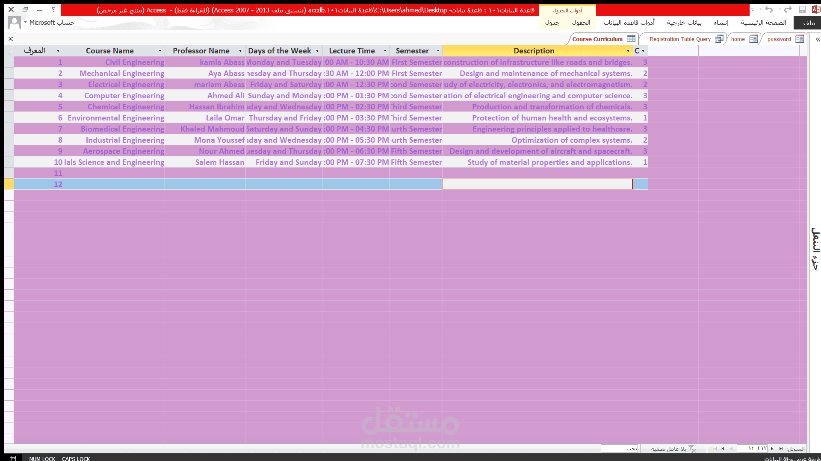Open the Description column dropdown
This screenshot has height=461, width=821.
pyautogui.click(x=628, y=51)
